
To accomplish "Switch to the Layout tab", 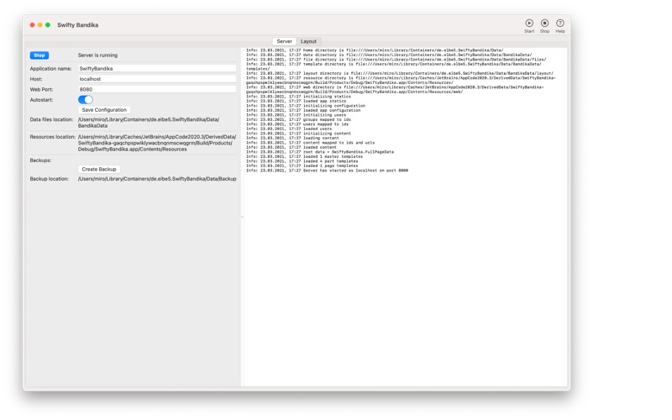I will click(x=308, y=41).
